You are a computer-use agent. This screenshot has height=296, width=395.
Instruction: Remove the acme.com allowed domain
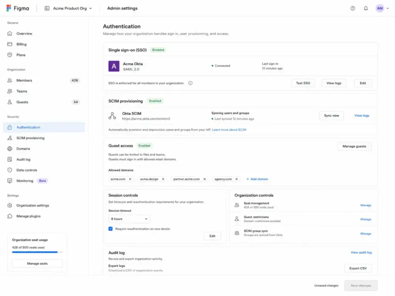click(130, 179)
